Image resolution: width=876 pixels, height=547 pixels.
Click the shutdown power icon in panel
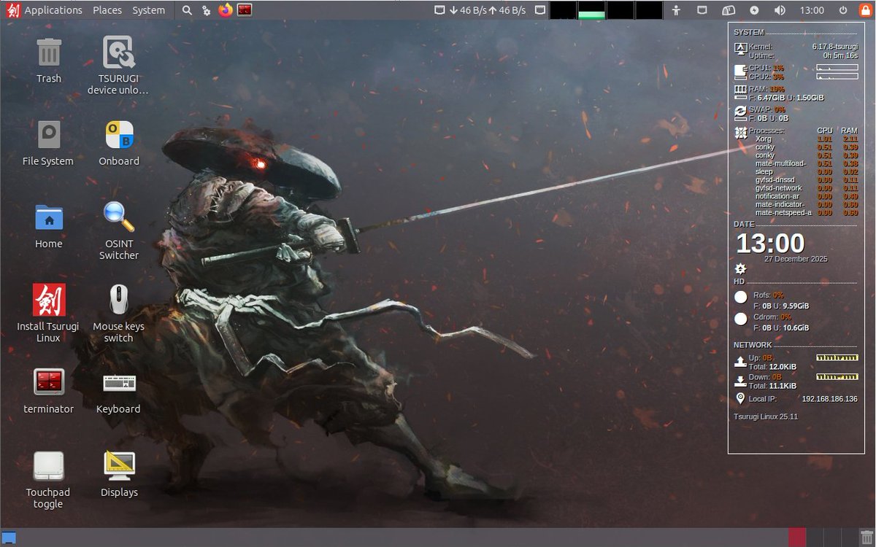pos(843,10)
